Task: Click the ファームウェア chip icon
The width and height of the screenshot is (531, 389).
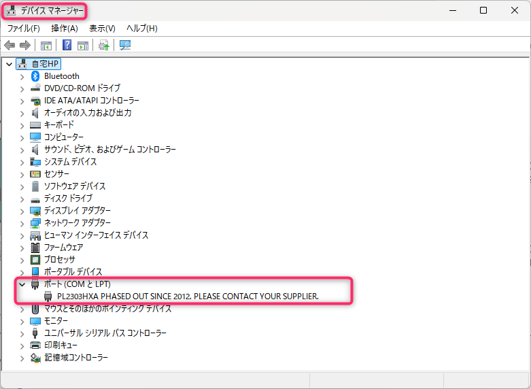Action: pyautogui.click(x=35, y=248)
